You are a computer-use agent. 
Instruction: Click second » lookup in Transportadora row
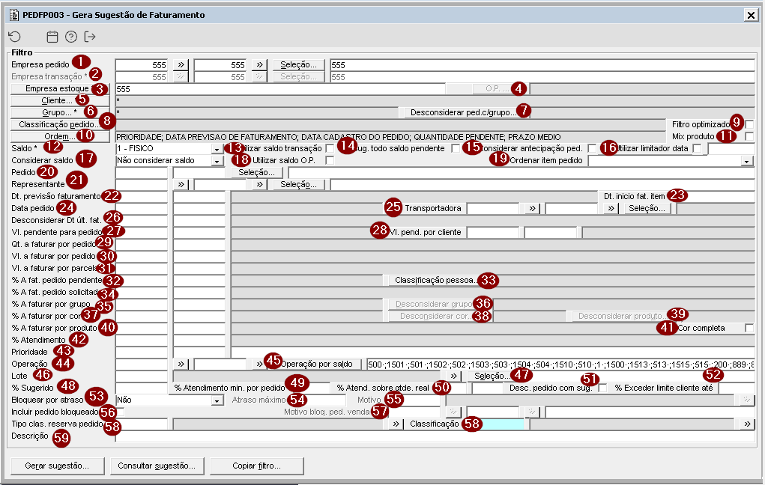click(x=611, y=208)
